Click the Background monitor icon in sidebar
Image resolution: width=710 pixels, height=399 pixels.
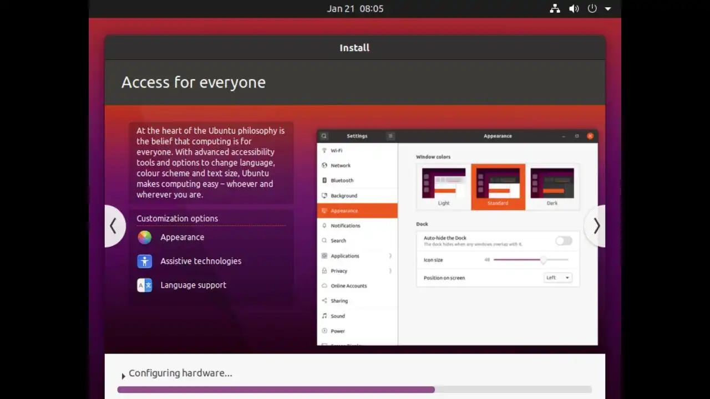point(324,196)
